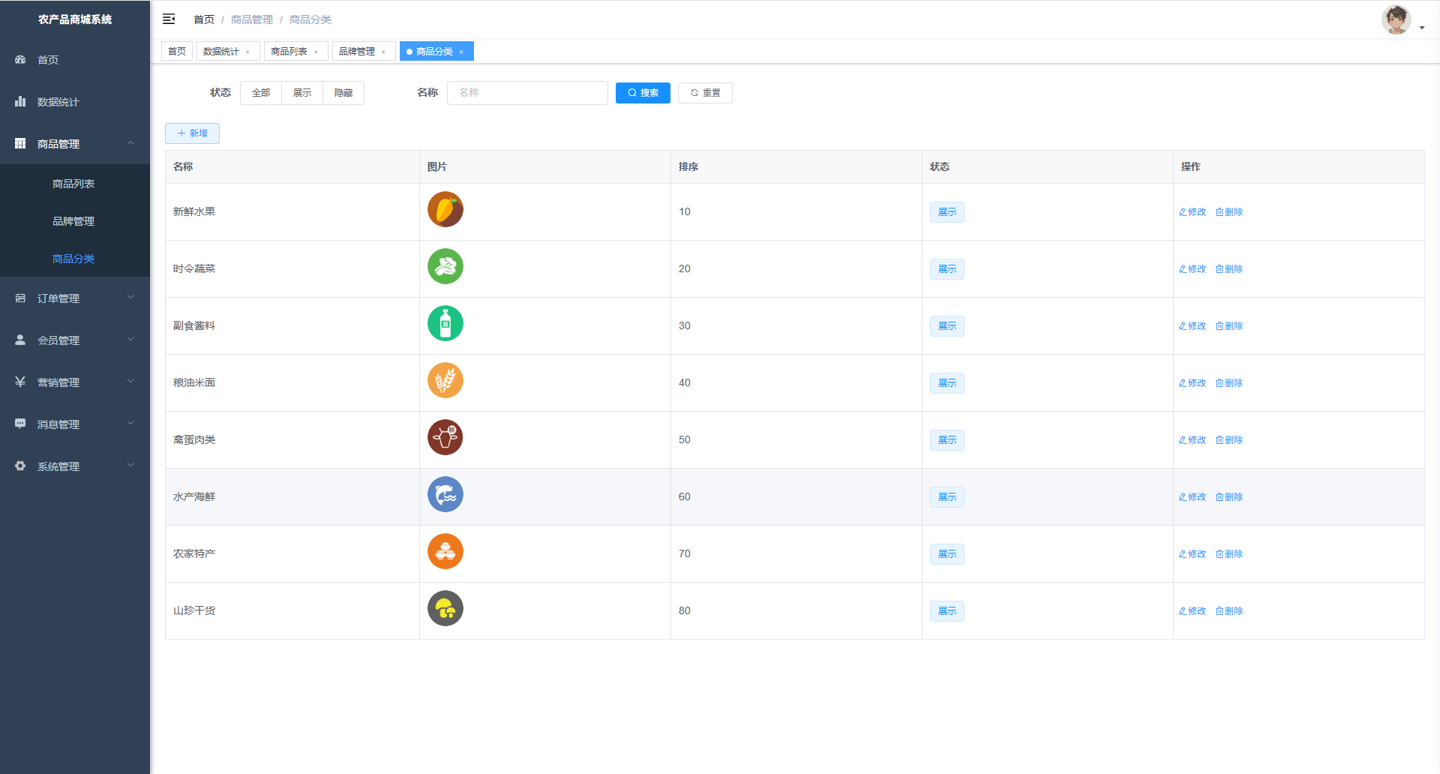This screenshot has height=774, width=1440.
Task: Select the 隐藏 status filter
Action: pyautogui.click(x=343, y=93)
